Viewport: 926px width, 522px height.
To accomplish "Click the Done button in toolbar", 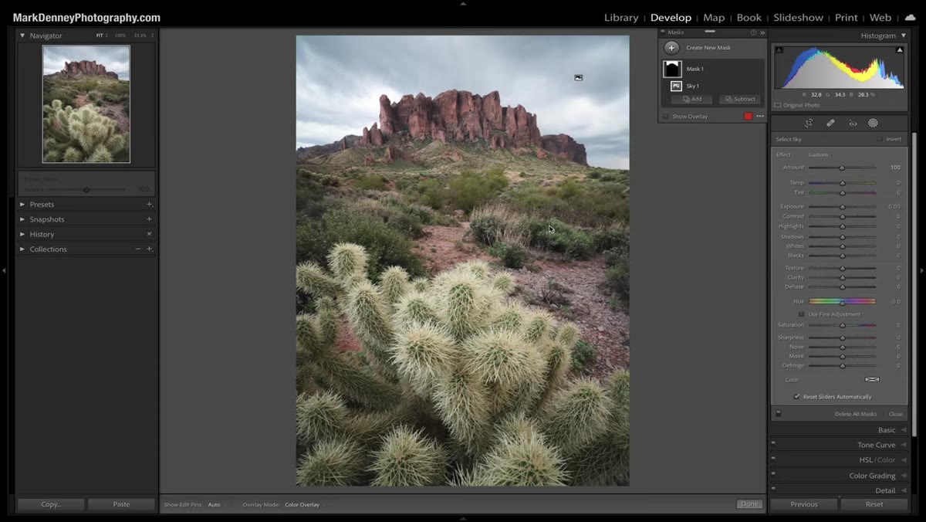I will 749,504.
